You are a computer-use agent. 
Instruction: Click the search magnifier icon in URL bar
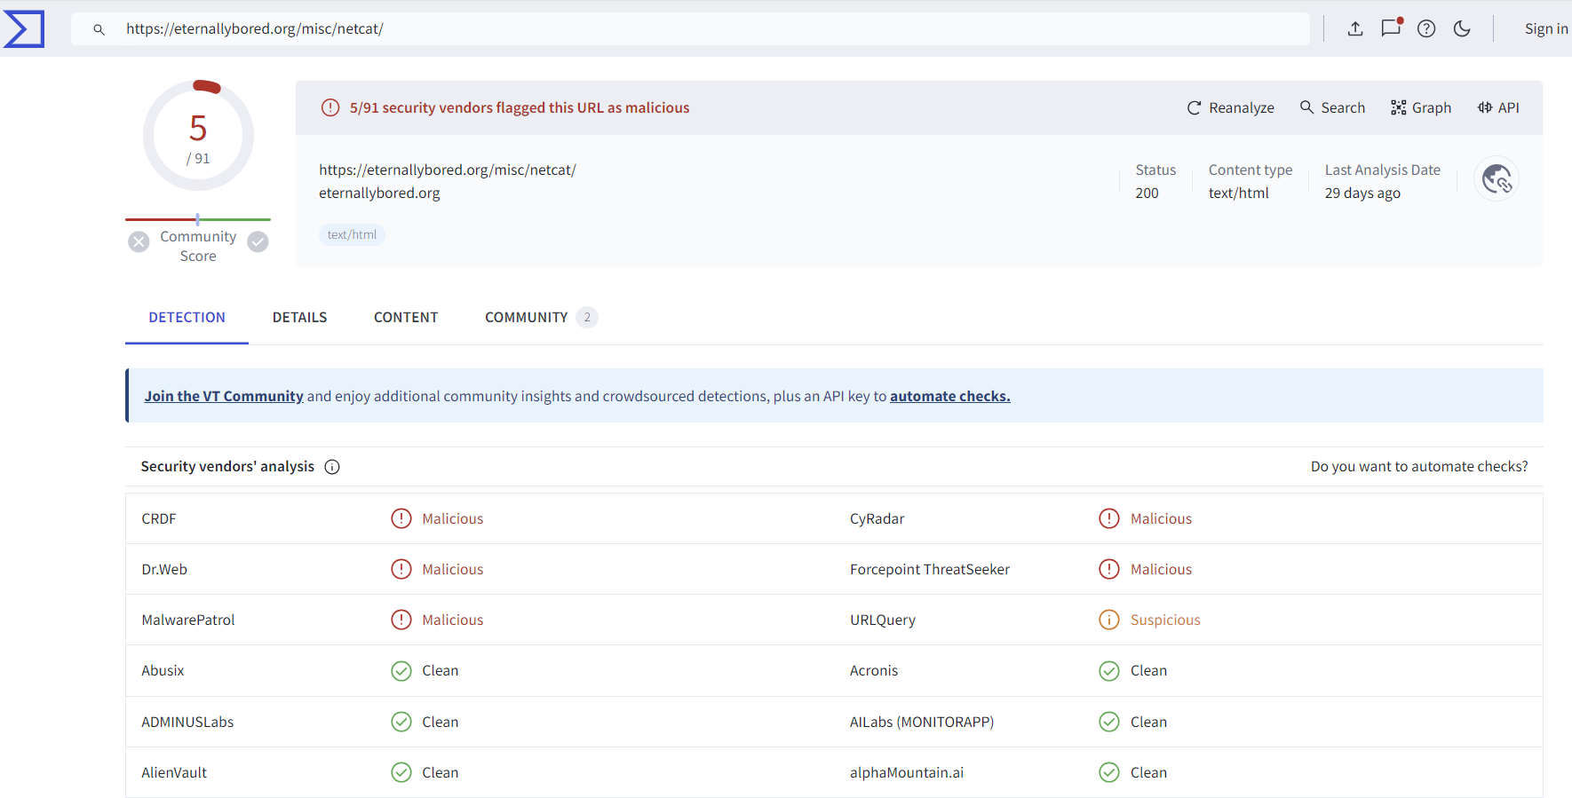click(99, 29)
